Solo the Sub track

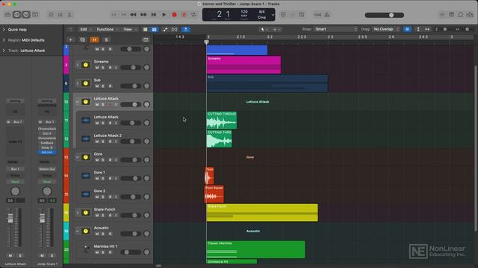(x=103, y=86)
